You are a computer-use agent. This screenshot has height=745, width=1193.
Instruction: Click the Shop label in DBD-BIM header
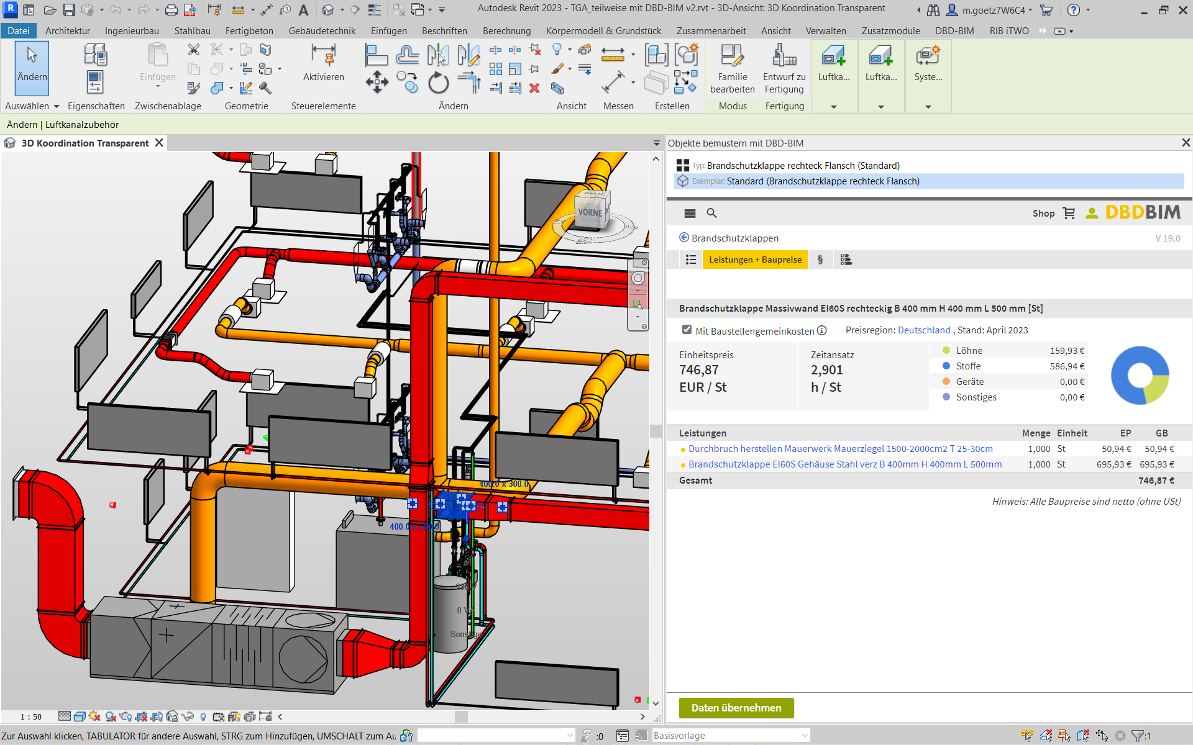click(x=1043, y=213)
